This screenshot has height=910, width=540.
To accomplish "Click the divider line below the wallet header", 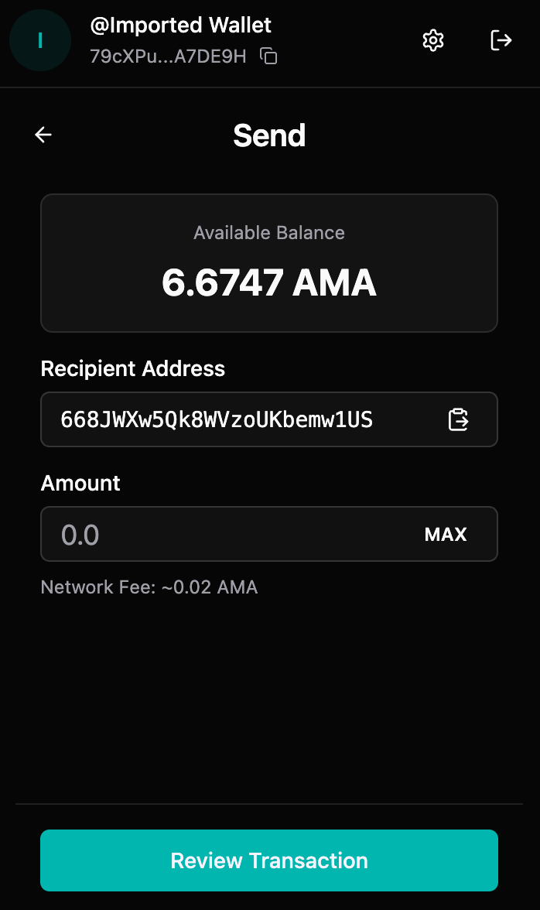I will 269,87.
